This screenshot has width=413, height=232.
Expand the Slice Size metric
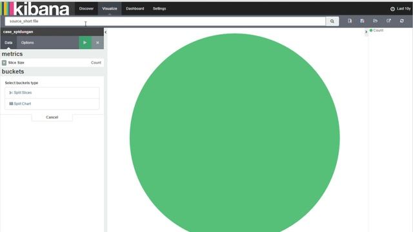(x=4, y=63)
